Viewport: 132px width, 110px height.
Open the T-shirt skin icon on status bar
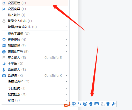[108, 104]
